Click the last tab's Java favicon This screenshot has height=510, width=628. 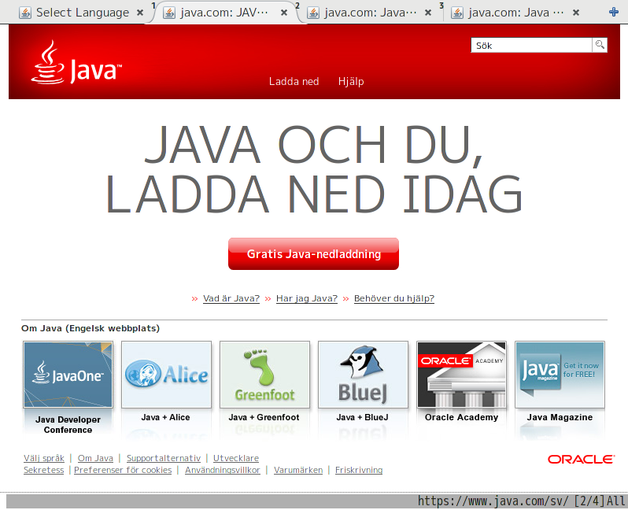coord(457,13)
